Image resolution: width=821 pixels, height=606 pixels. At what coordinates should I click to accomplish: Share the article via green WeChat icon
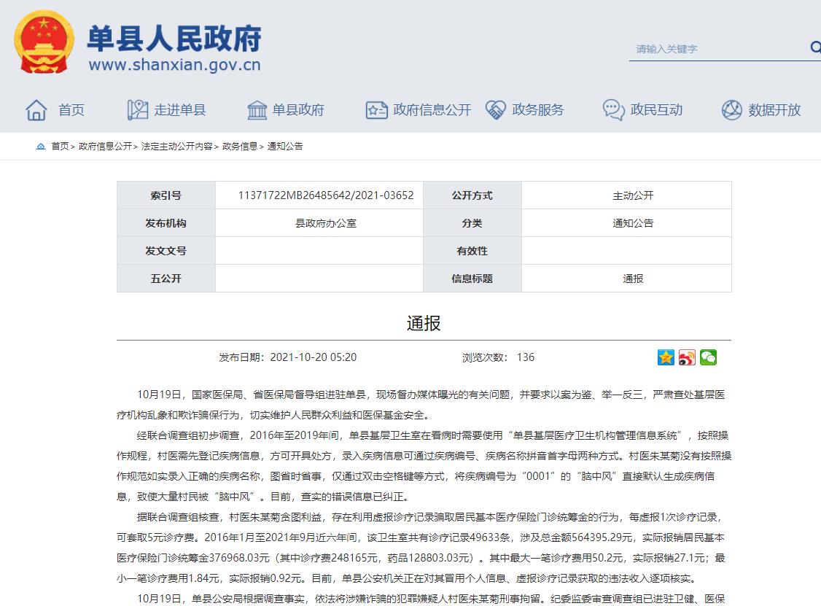click(x=708, y=357)
